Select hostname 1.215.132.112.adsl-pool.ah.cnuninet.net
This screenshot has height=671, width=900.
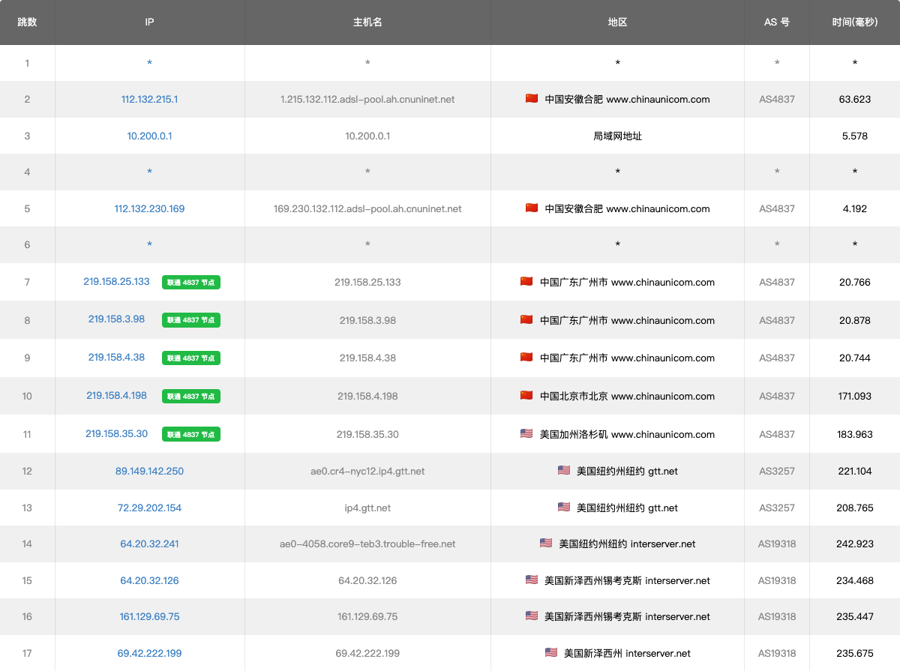point(367,99)
